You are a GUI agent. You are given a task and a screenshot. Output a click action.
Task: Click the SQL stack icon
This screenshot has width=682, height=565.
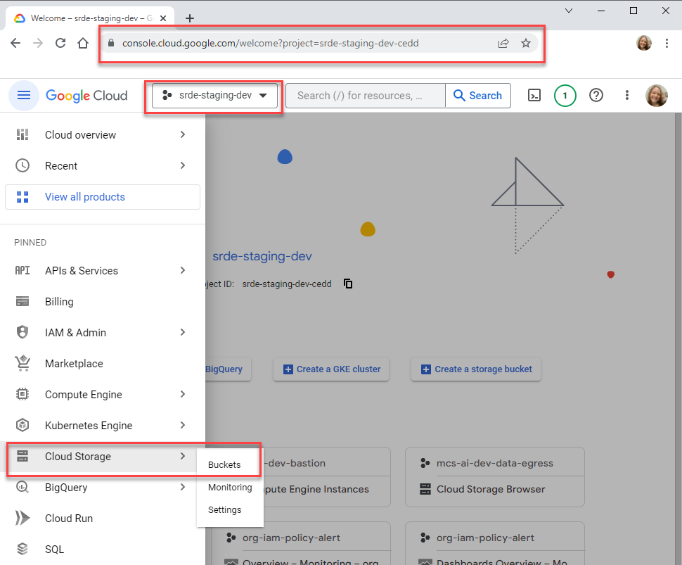coord(22,549)
